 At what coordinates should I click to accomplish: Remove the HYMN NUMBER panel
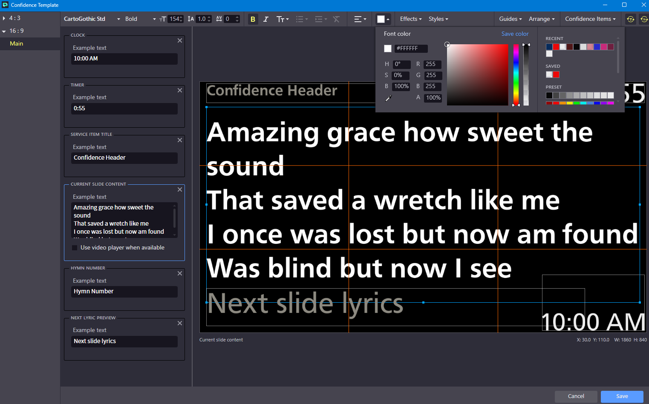pos(180,273)
